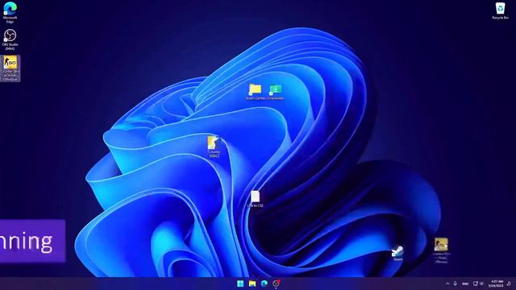The width and height of the screenshot is (516, 290).
Task: Select the Link to CS2 file
Action: point(256,199)
